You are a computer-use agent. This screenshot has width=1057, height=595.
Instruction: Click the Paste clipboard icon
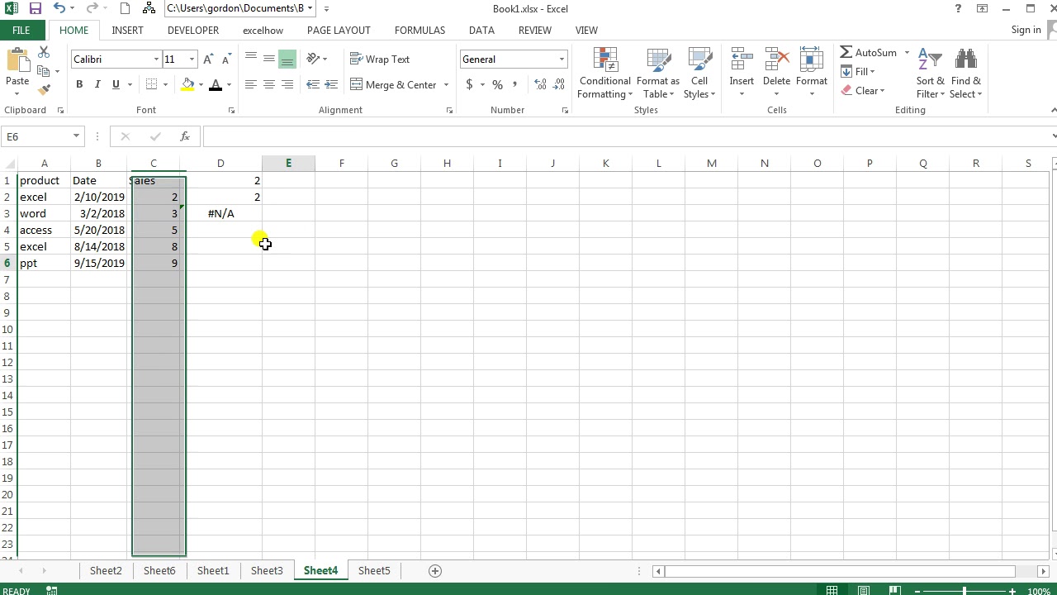click(17, 61)
